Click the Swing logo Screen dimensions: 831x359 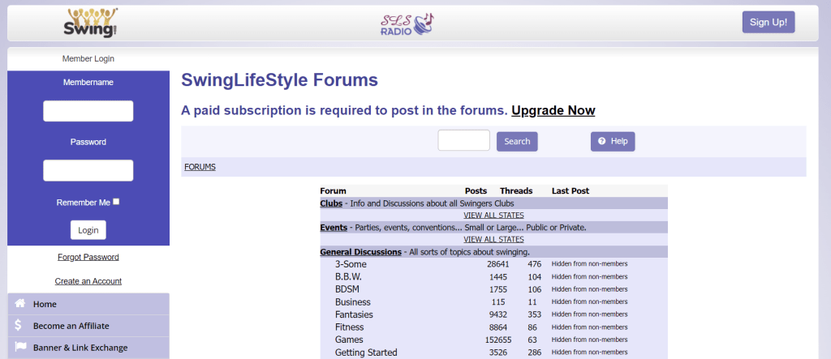[90, 23]
